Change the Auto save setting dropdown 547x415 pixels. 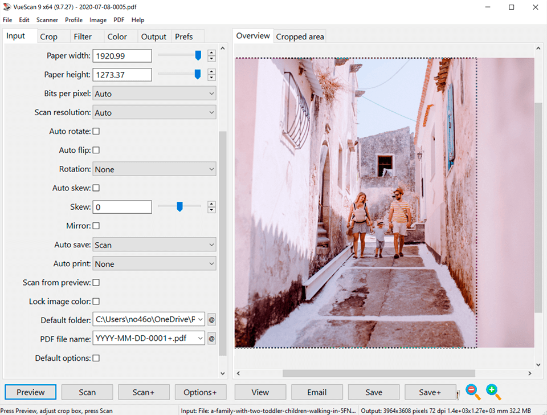[154, 245]
